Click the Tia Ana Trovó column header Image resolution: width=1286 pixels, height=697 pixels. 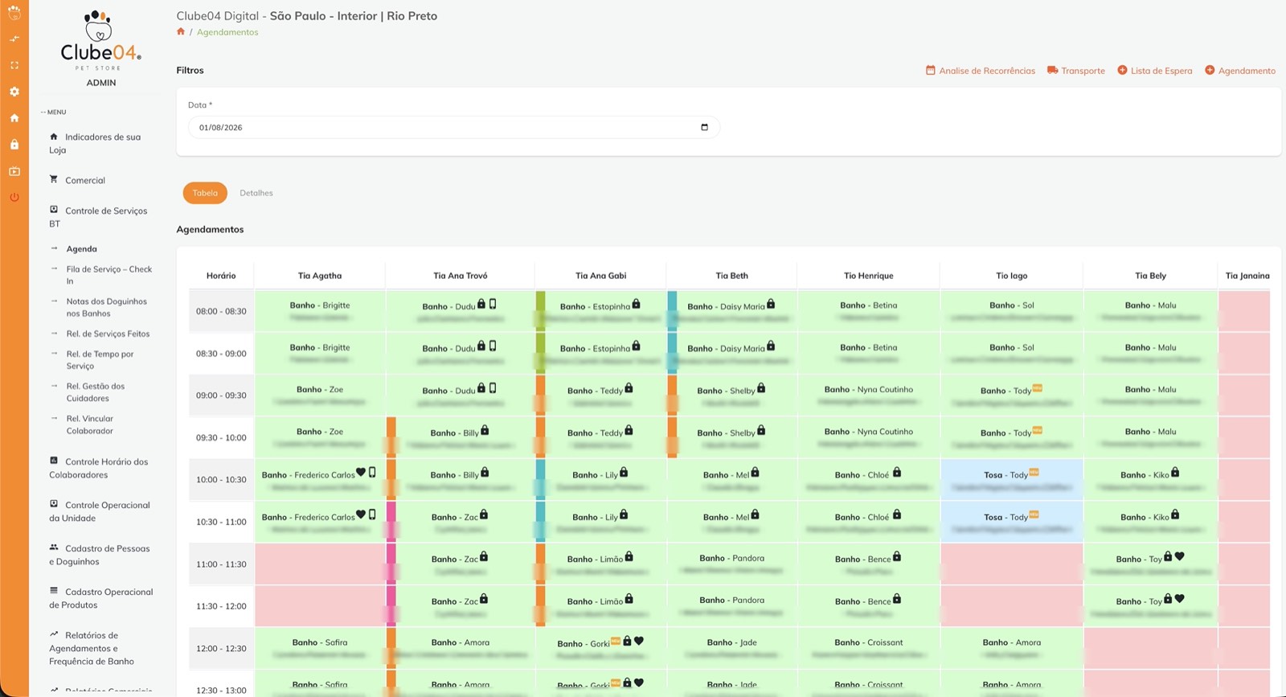pos(461,276)
